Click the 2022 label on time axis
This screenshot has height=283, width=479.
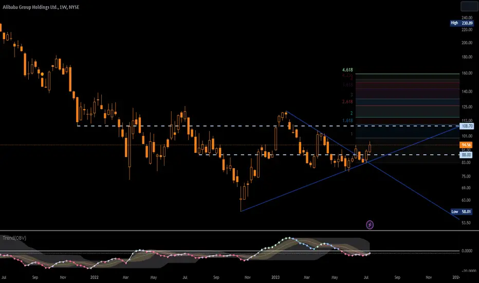tap(95, 277)
